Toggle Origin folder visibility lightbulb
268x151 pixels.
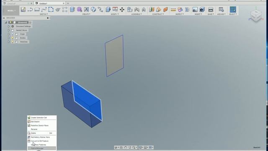13,34
